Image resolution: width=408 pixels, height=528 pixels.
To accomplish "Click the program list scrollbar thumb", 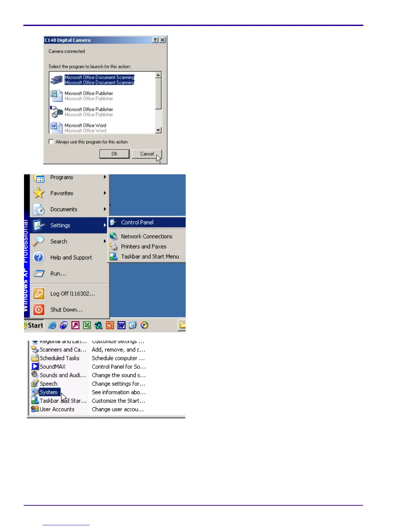I will [159, 94].
